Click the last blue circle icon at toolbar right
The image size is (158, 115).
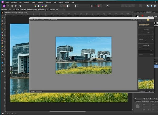[x=155, y=6]
